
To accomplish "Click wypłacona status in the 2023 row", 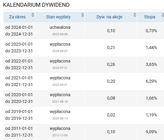I will (60, 44).
